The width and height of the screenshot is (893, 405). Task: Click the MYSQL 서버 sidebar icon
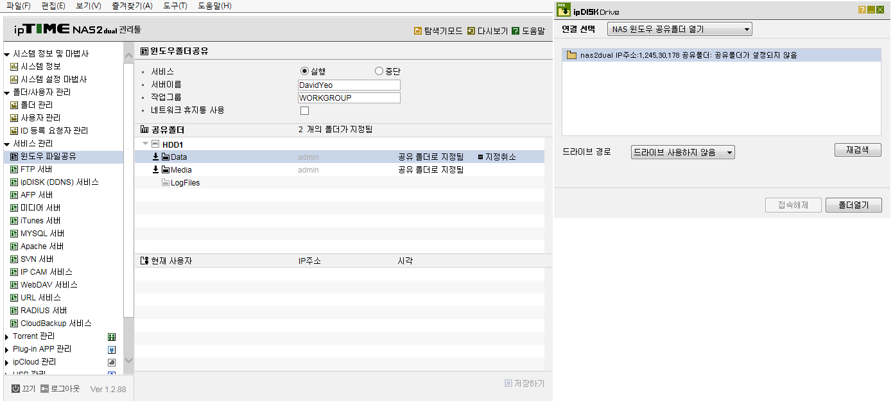coord(14,234)
